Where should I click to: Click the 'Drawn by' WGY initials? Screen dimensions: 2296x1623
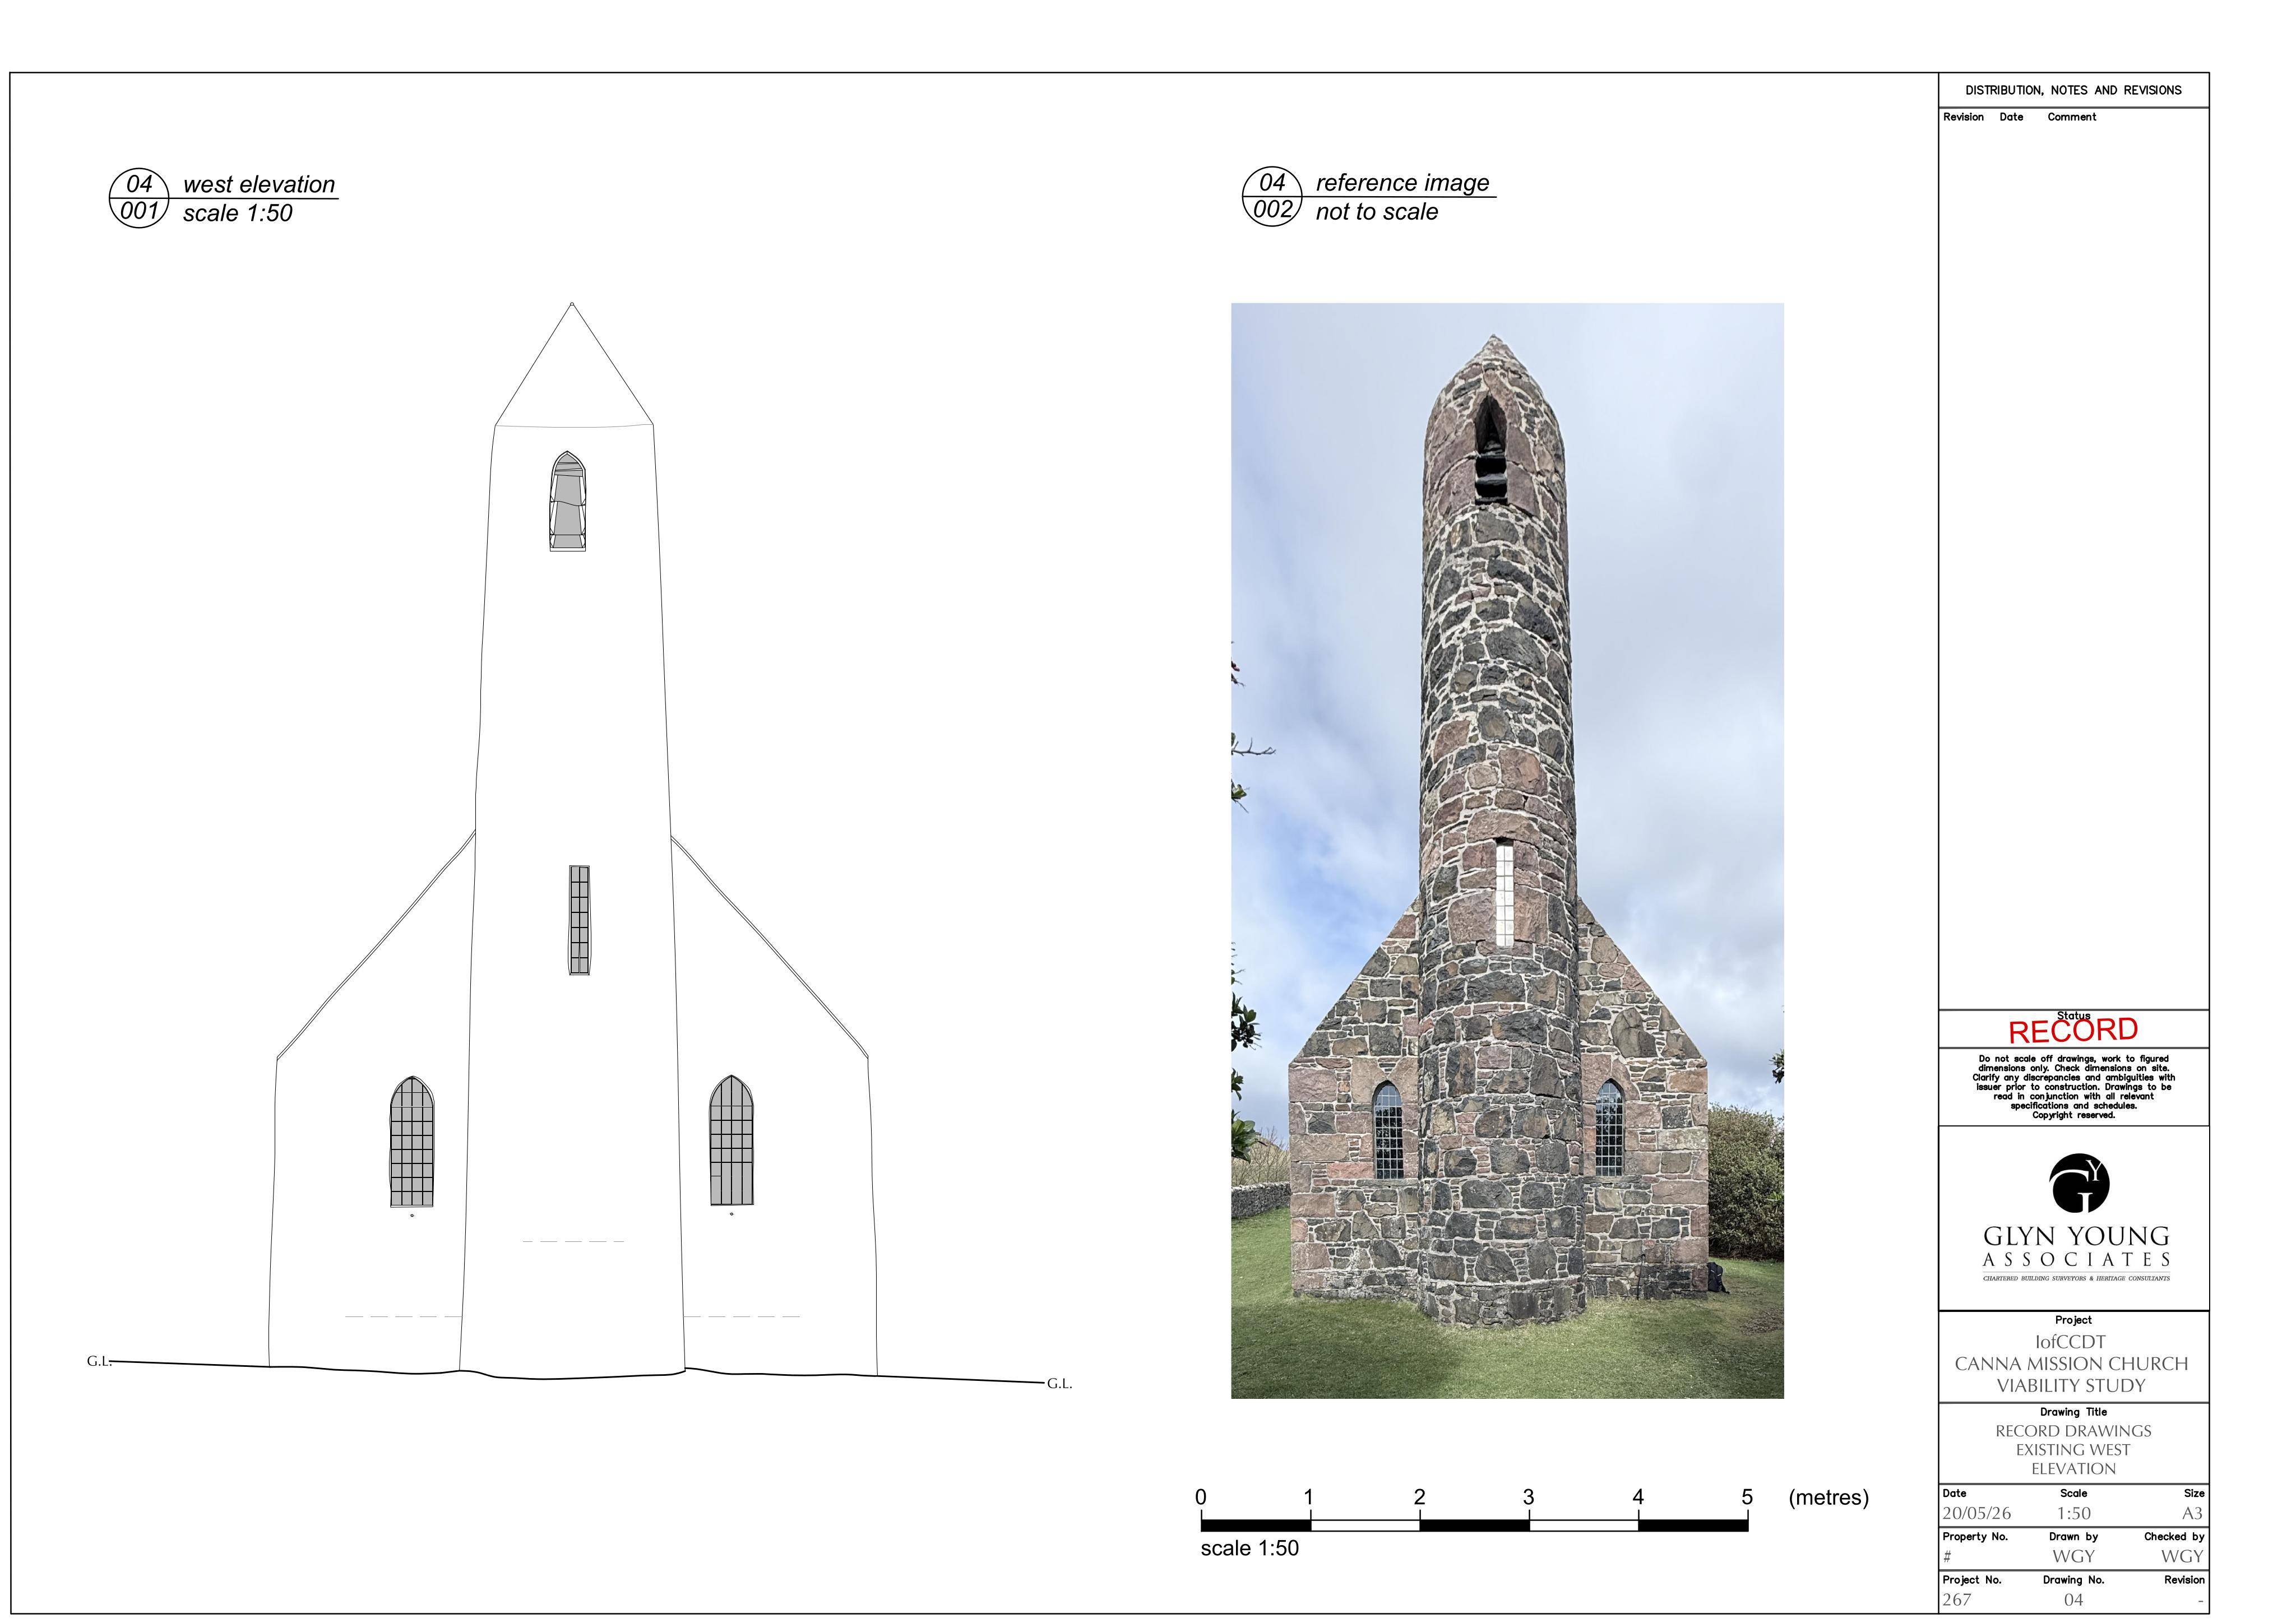[2073, 1556]
